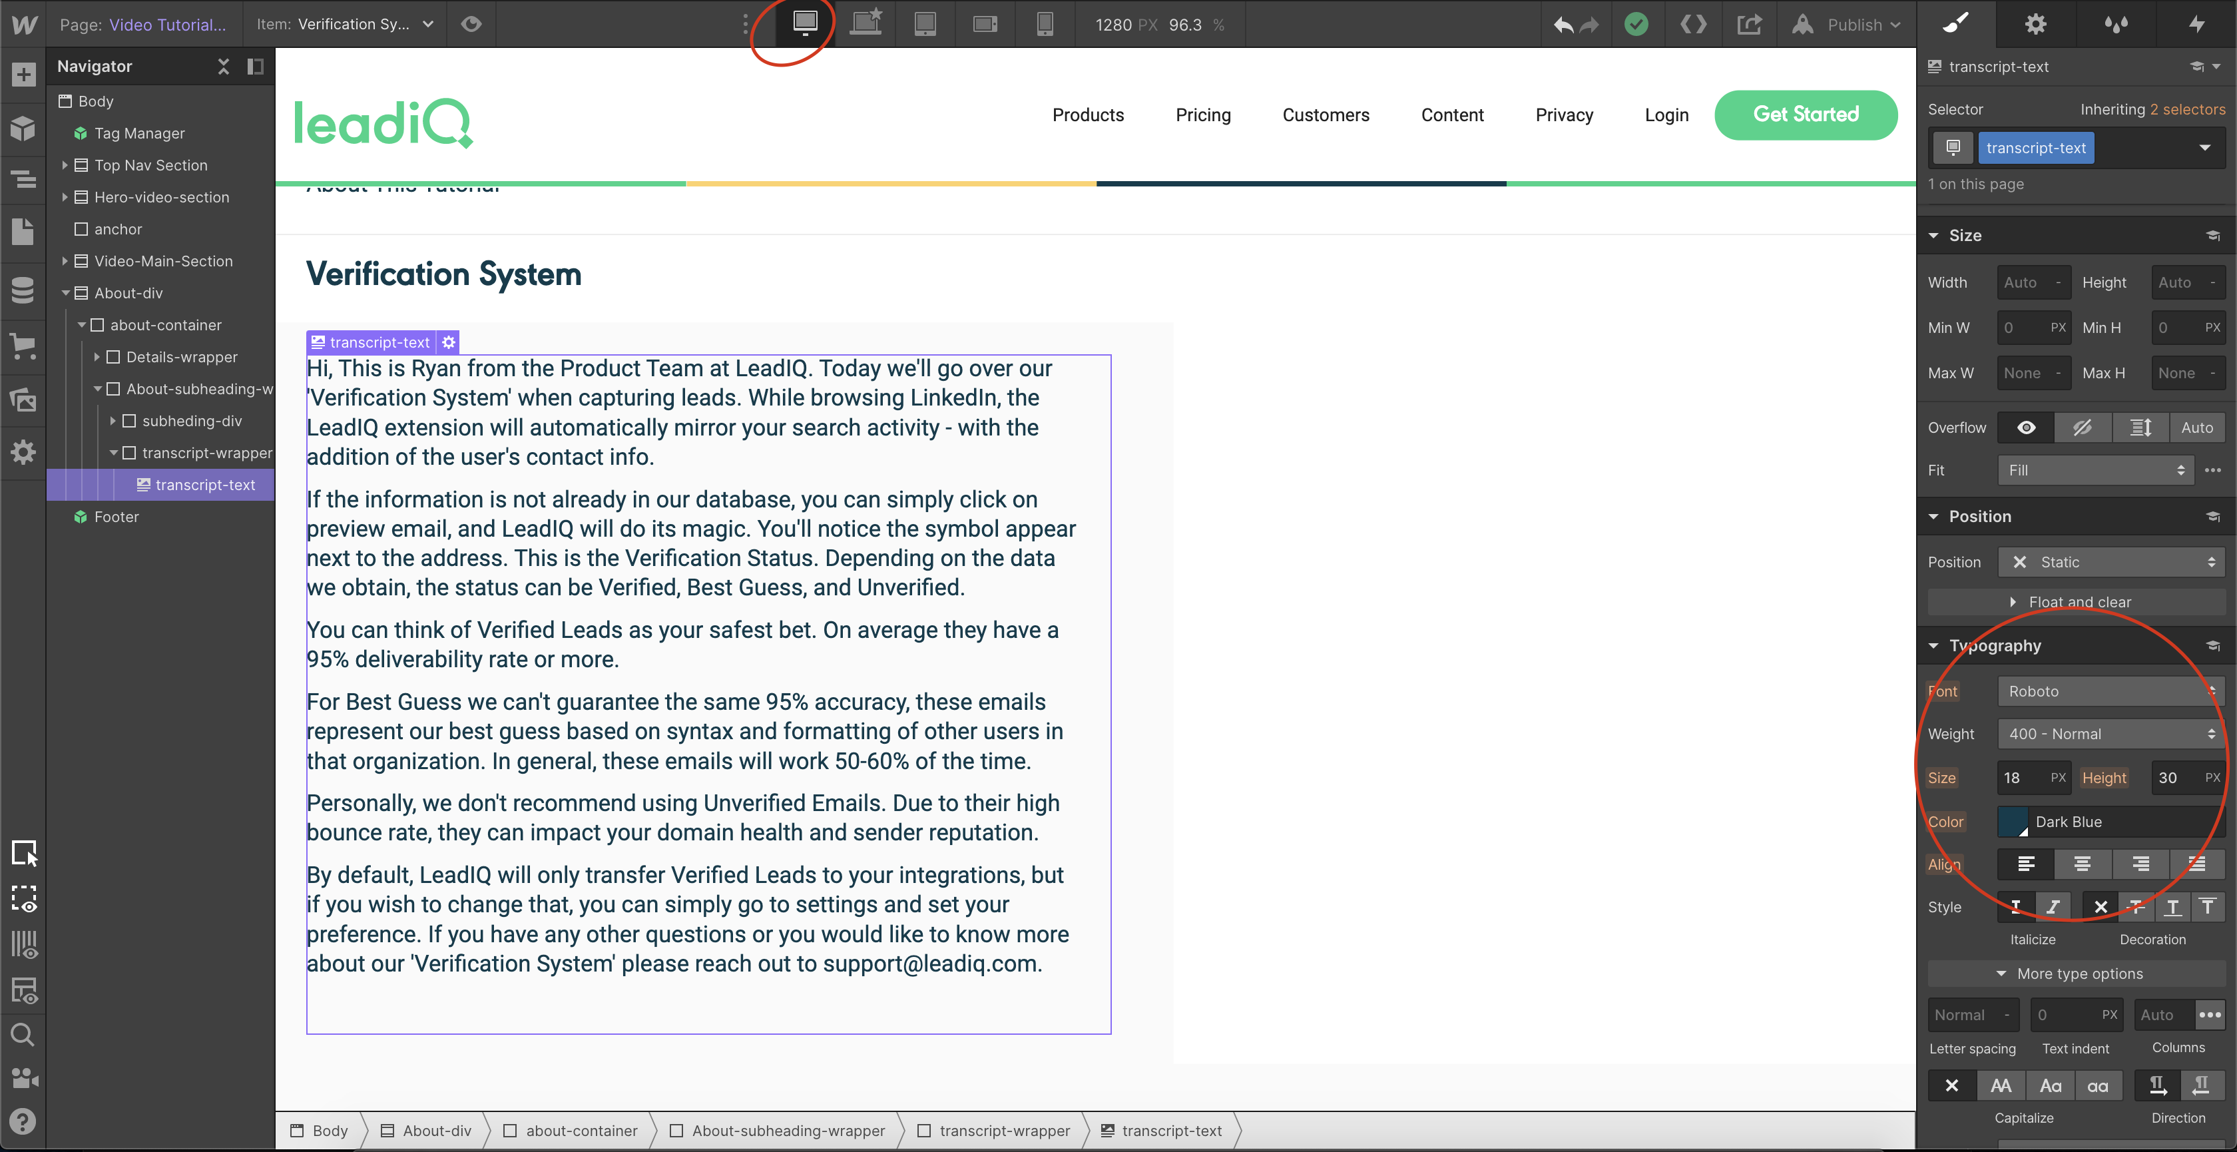Open the Add Elements panel
Image resolution: width=2237 pixels, height=1152 pixels.
(23, 75)
